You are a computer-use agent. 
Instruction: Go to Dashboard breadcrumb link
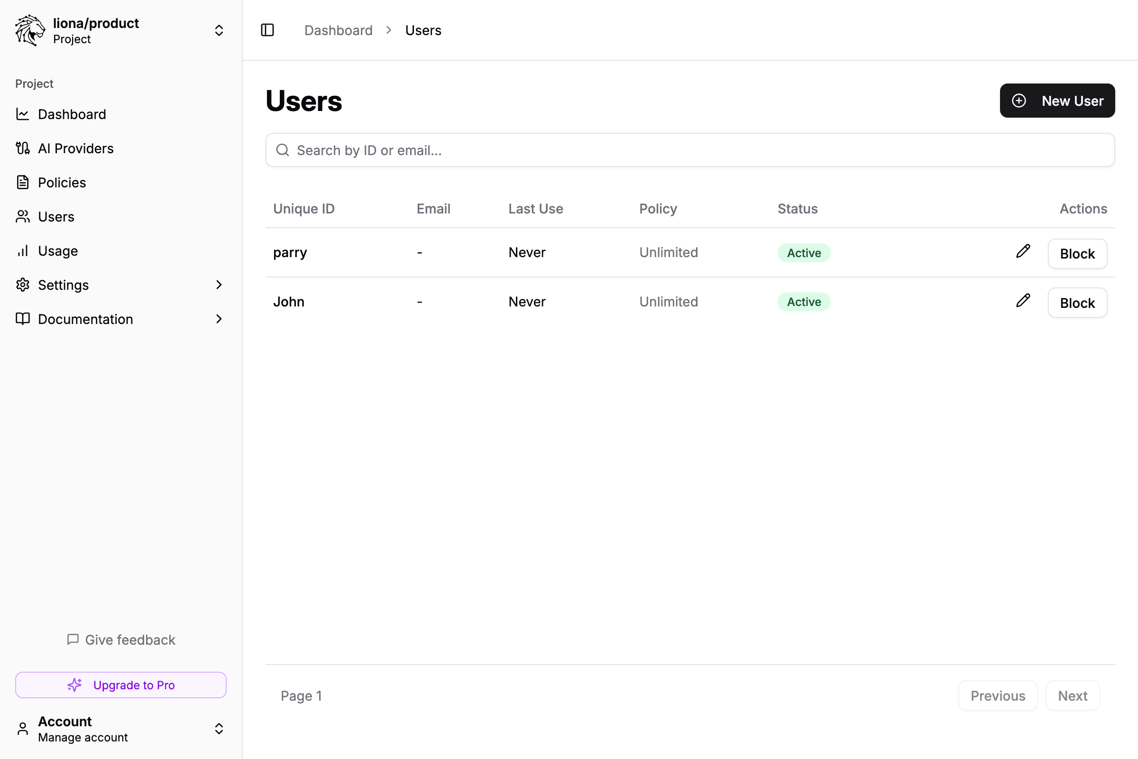338,30
